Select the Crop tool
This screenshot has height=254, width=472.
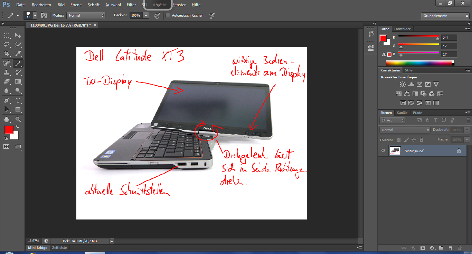click(7, 53)
